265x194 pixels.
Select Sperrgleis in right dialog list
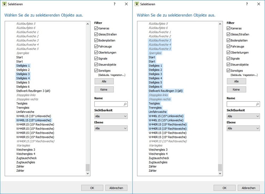click(x=155, y=53)
